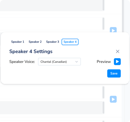Focus the gray text area near the bottom

[51, 108]
